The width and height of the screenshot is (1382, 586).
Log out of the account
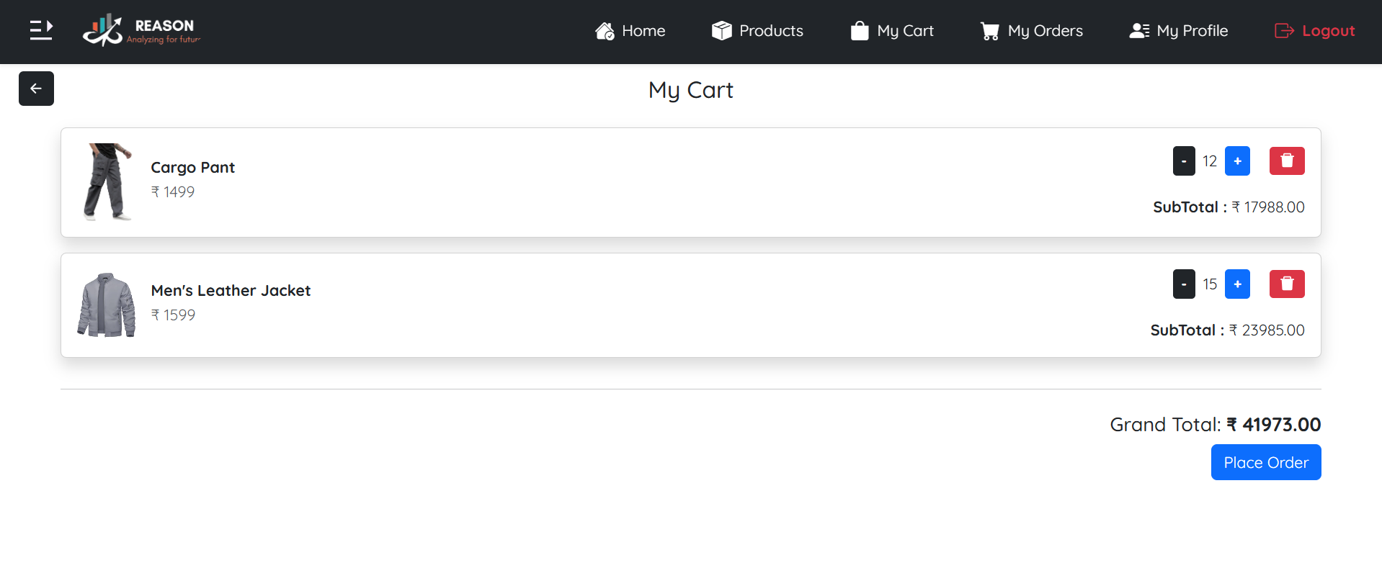[x=1315, y=31]
